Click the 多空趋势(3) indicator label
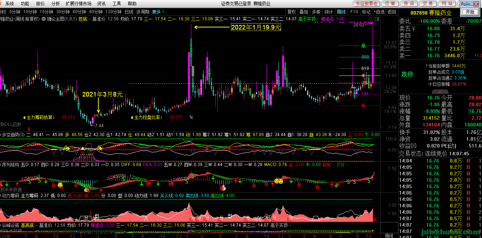Screen dimensions: 482x238 pos(13,135)
